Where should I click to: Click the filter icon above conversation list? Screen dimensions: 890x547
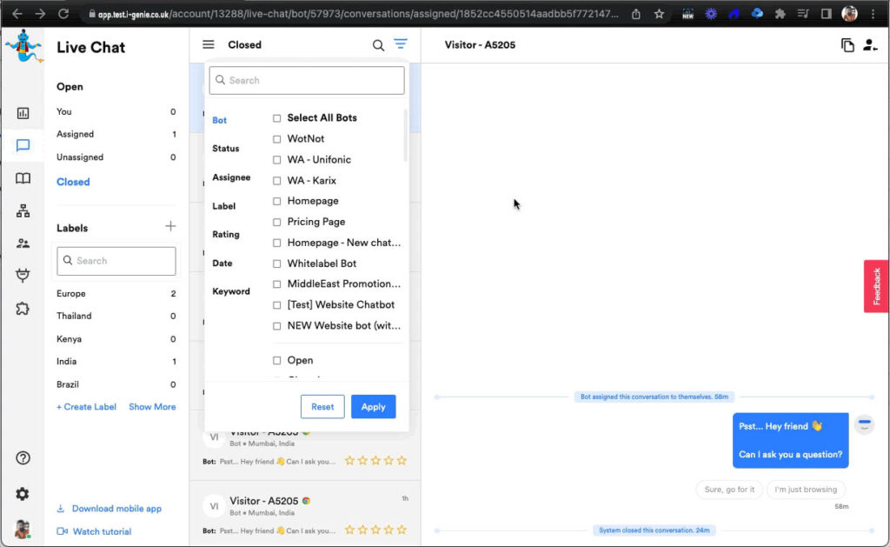coord(400,44)
